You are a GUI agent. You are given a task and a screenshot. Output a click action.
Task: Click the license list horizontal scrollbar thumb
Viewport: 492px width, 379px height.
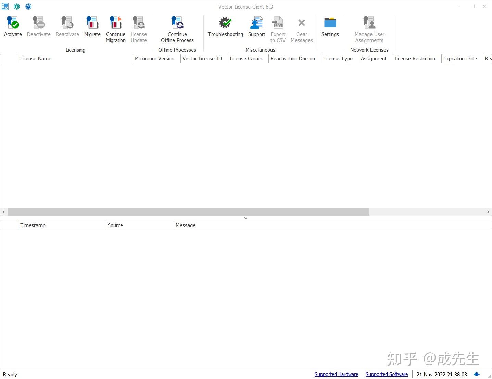[188, 212]
